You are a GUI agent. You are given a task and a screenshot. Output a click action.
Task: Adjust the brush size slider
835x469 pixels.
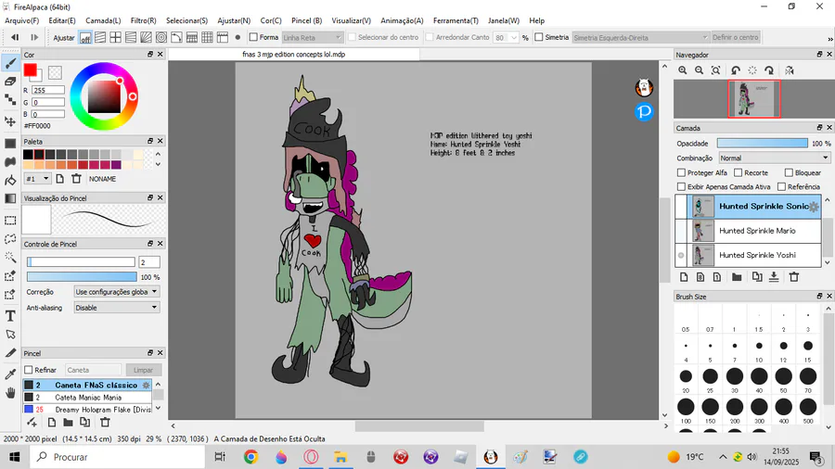click(81, 261)
